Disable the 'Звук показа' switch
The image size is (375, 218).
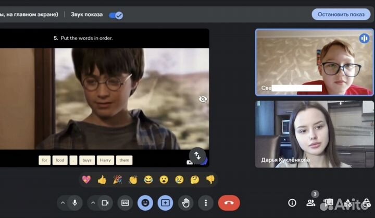tap(116, 15)
